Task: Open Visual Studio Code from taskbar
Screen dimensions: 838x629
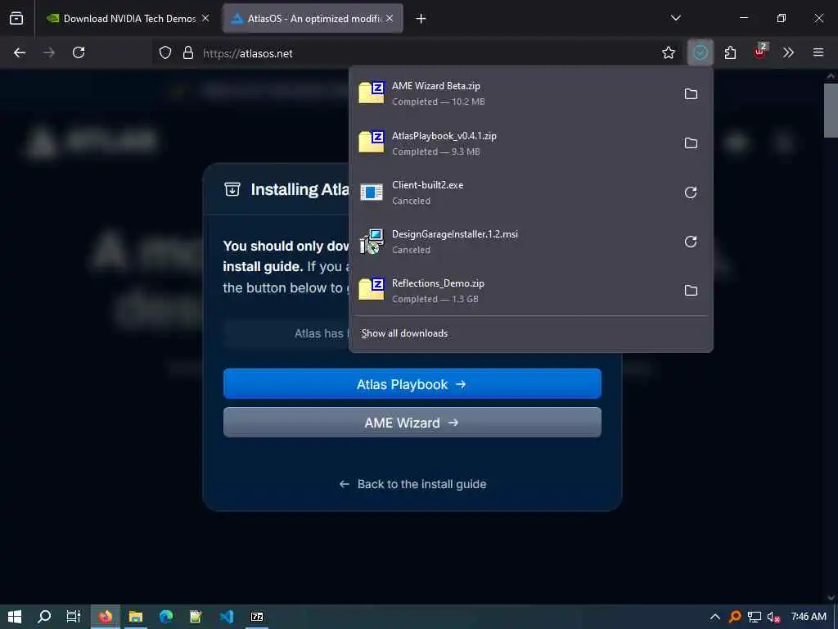Action: [x=227, y=617]
